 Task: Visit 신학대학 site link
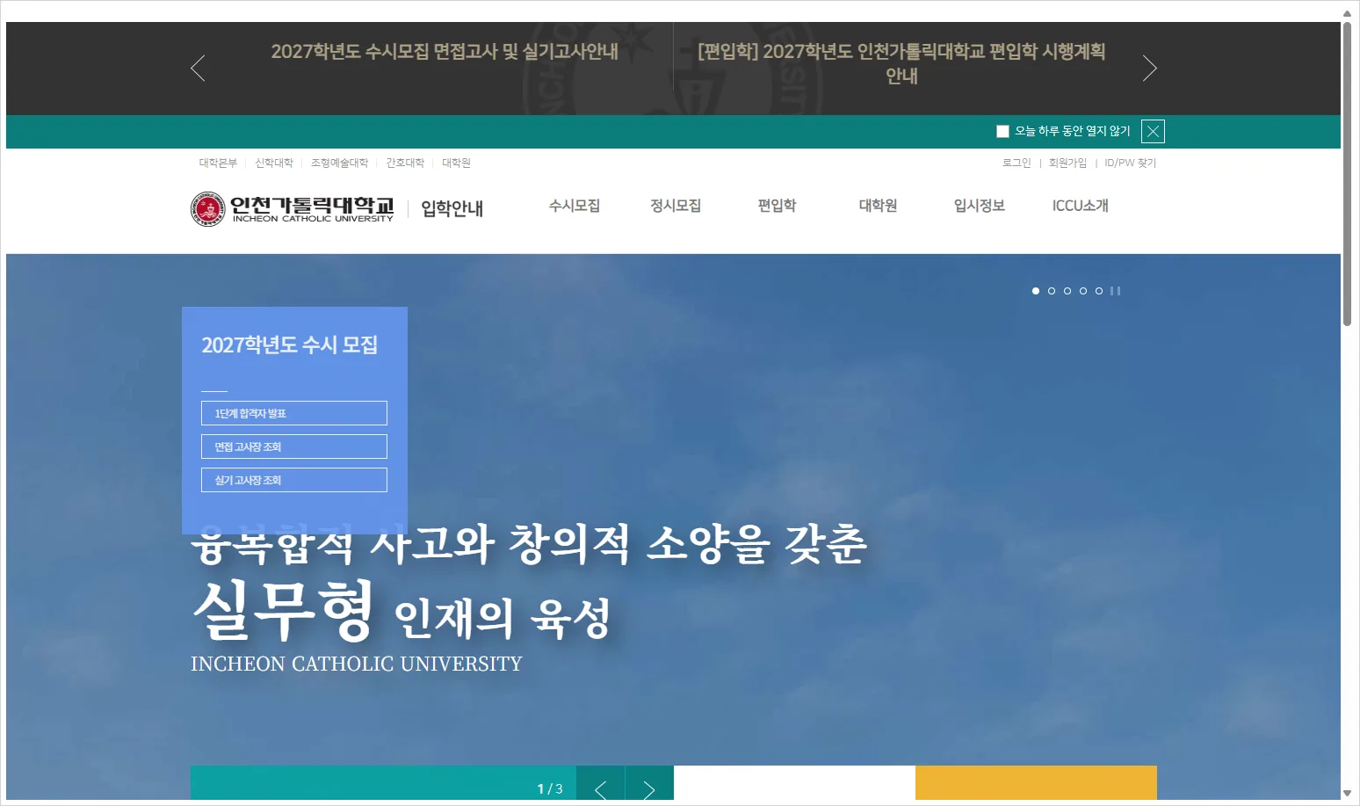pos(274,163)
